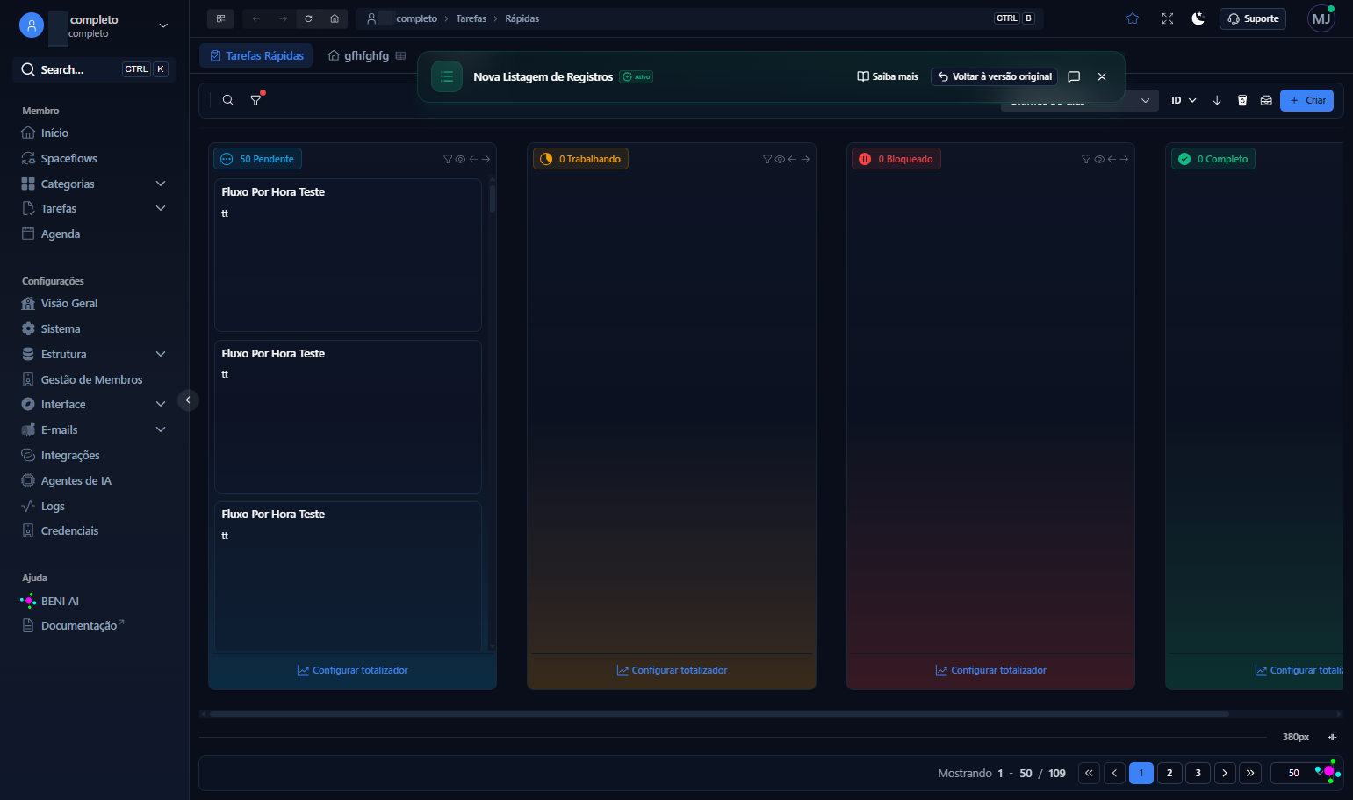Switch to the gfhfghfg tab
Screen dimensions: 1353x800
[366, 55]
